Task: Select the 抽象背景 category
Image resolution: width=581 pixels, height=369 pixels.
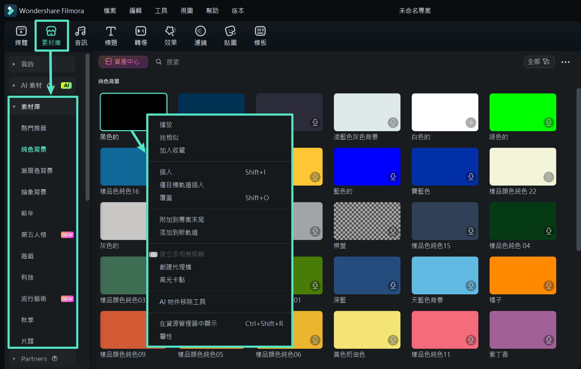Action: pyautogui.click(x=34, y=192)
